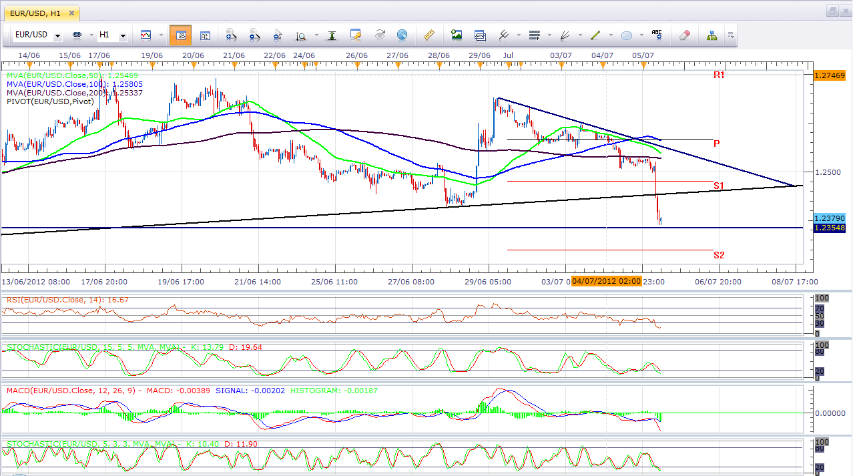Click the blue globe radar icon
853x476 pixels.
[402, 35]
